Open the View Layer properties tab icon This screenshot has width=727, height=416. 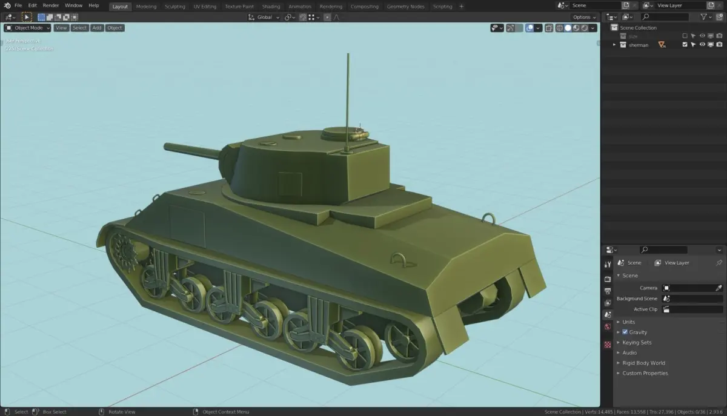click(608, 302)
